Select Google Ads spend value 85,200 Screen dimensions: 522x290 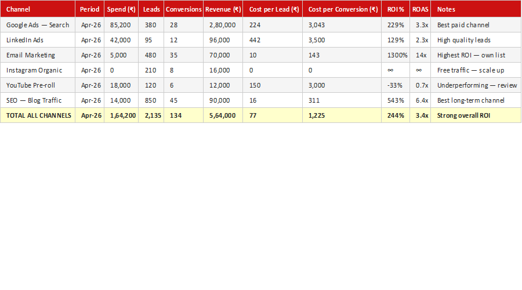point(121,25)
